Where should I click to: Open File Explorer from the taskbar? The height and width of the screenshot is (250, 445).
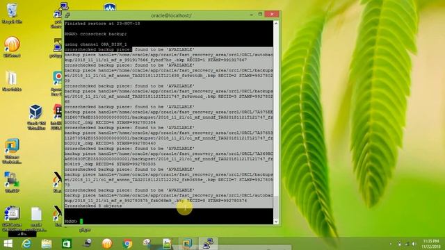(47, 244)
